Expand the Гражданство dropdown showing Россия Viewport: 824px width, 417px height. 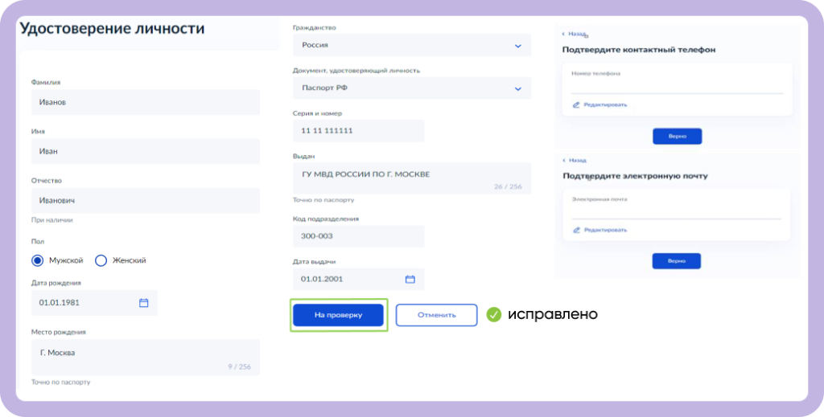click(x=412, y=45)
